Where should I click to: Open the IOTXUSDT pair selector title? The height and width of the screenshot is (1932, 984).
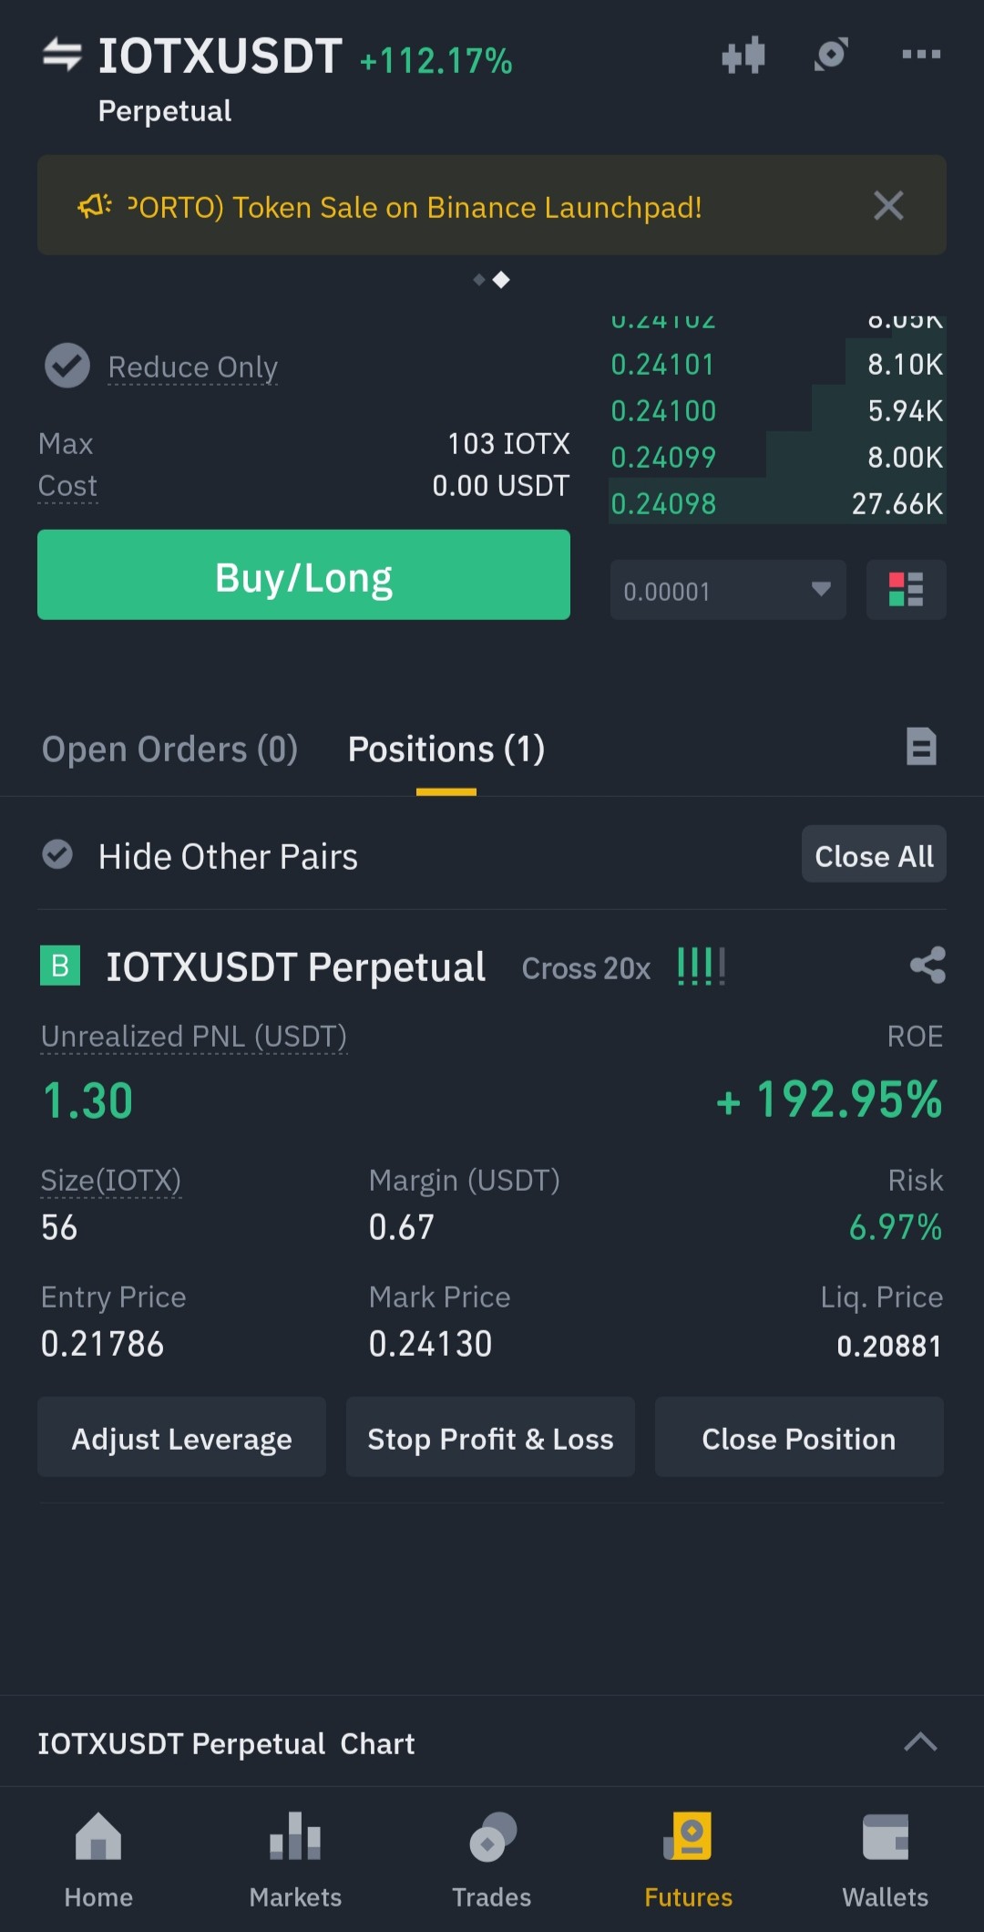tap(220, 57)
